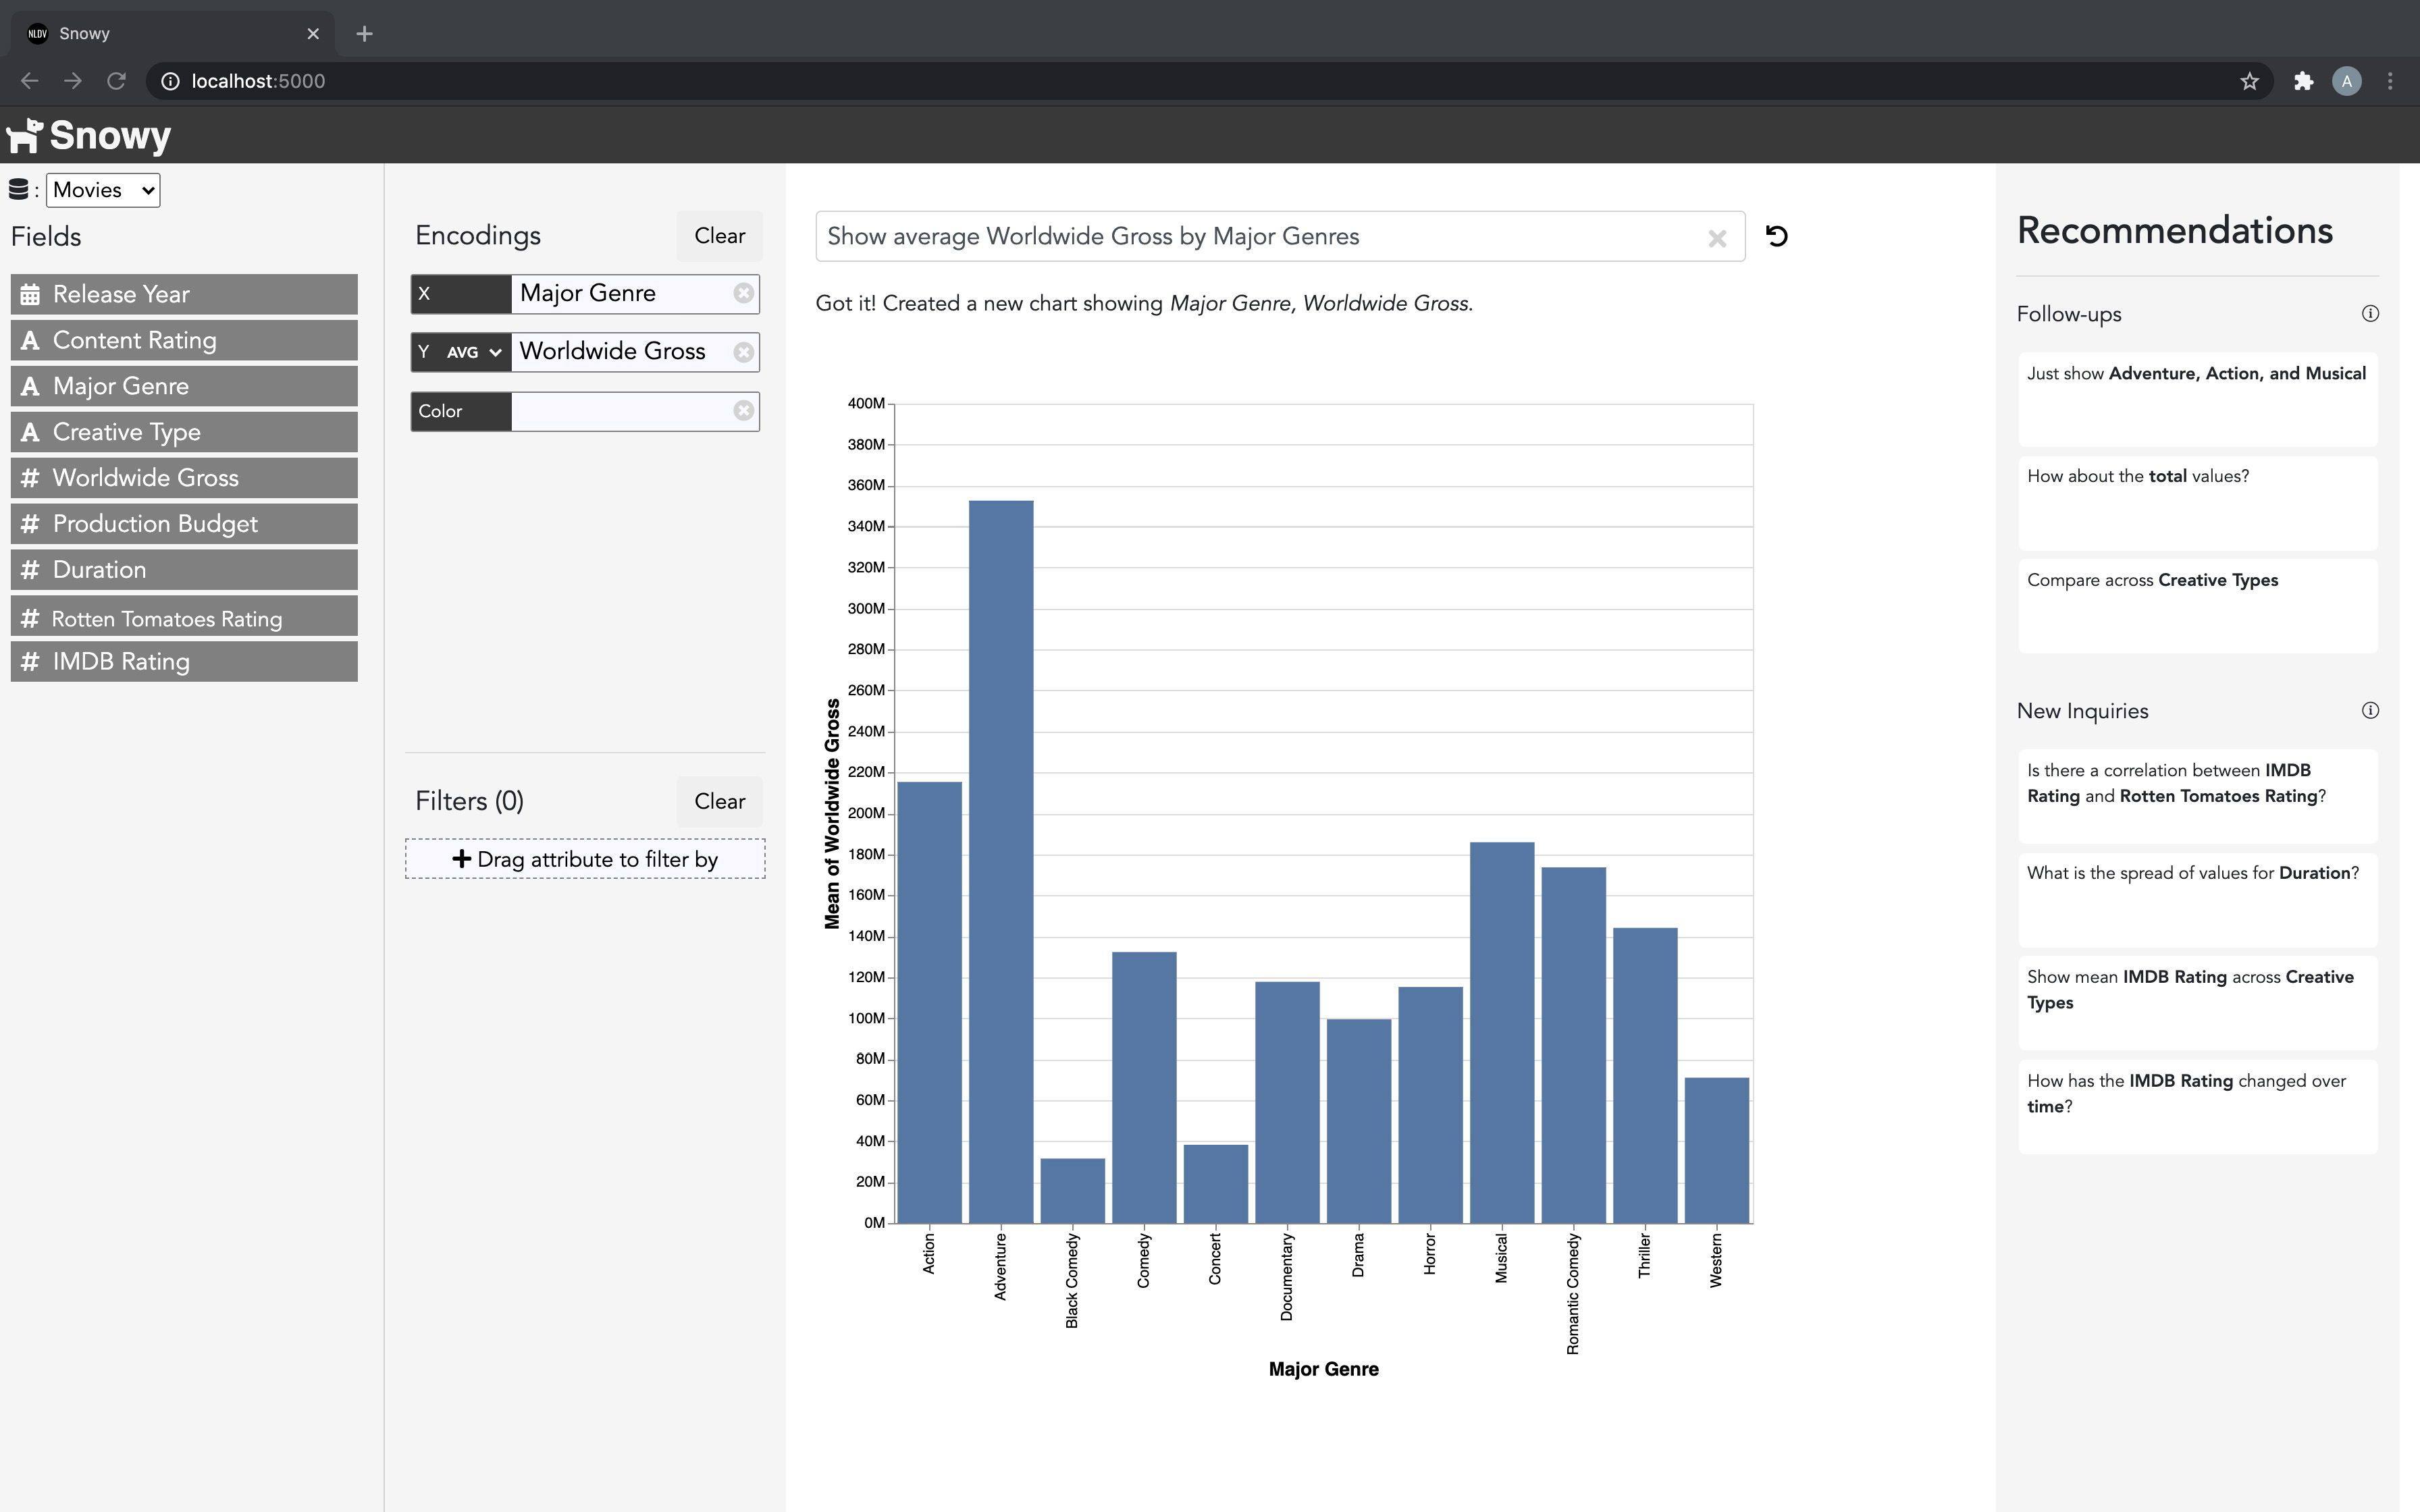Open Follow-ups info icon
The width and height of the screenshot is (2420, 1512).
click(x=2370, y=314)
